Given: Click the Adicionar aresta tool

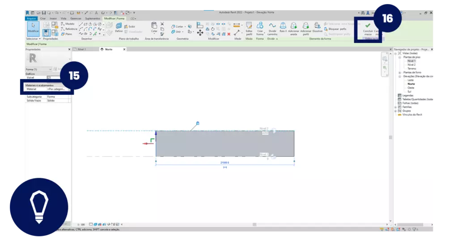Looking at the screenshot, I should pyautogui.click(x=293, y=29).
